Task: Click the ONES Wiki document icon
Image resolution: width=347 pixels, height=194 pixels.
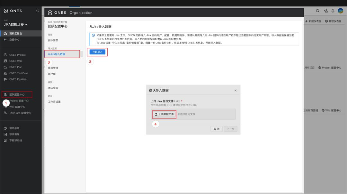Action: tap(5, 61)
